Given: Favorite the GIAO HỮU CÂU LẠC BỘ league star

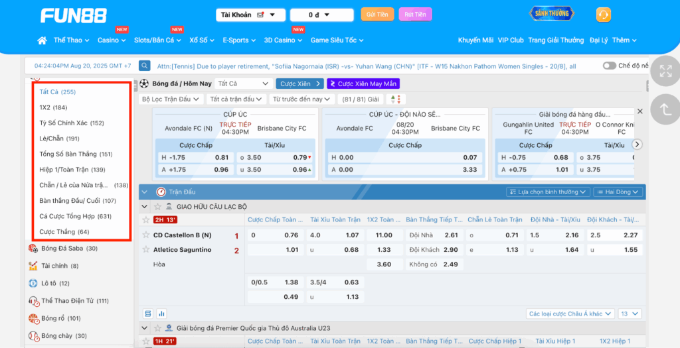Looking at the screenshot, I should click(x=158, y=207).
